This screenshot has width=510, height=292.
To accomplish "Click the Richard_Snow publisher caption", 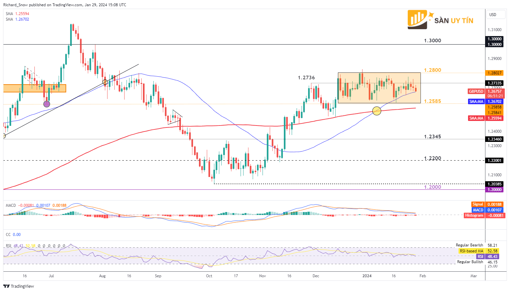I will pos(65,5).
